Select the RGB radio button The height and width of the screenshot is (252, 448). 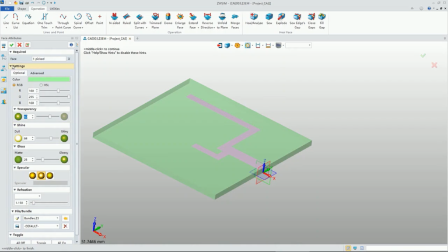click(14, 85)
